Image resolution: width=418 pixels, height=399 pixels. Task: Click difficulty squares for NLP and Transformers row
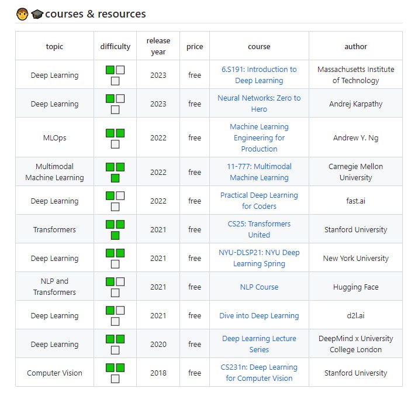(115, 287)
